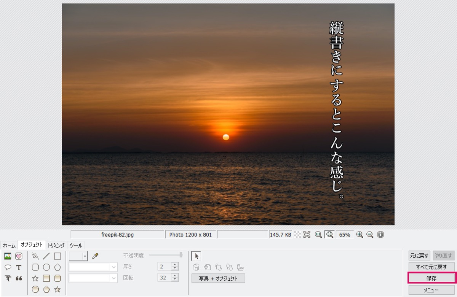Select the plain text T tool
Screen dimensions: 457x297
(x=19, y=267)
